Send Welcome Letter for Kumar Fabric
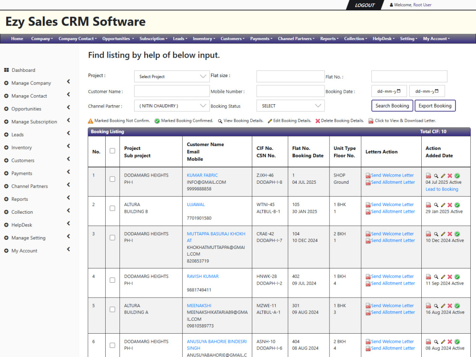 tap(392, 175)
